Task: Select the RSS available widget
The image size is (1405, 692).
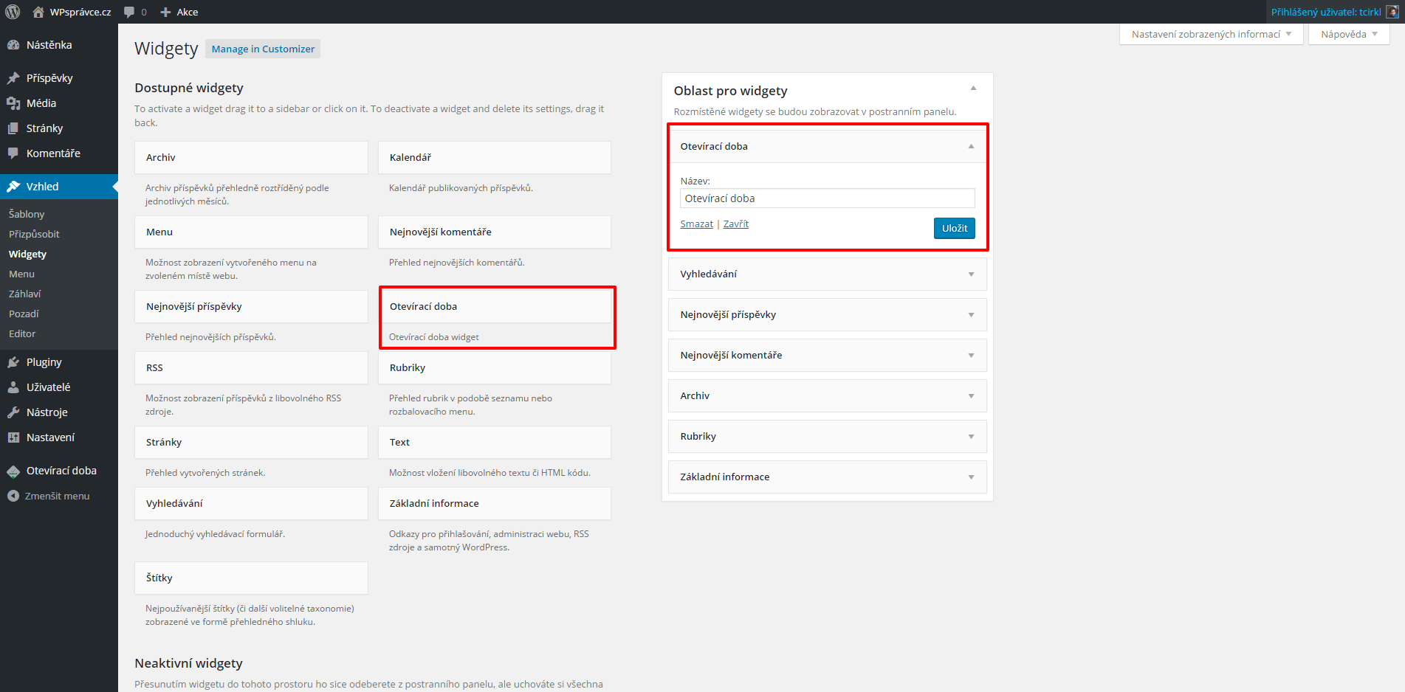Action: [251, 368]
